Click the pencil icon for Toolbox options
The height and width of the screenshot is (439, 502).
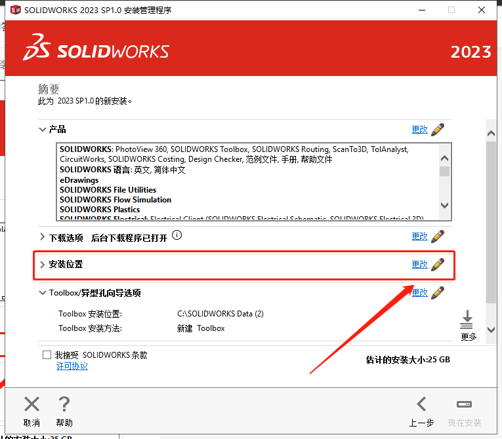tap(438, 293)
